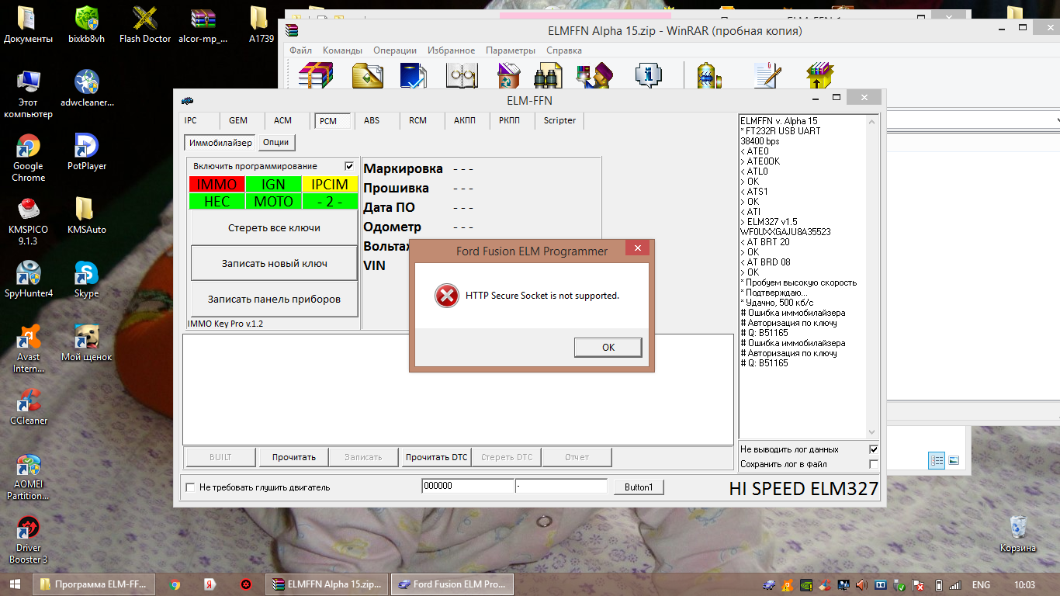Open the Windows Start button
Screen dimensions: 1060x596
pyautogui.click(x=16, y=584)
